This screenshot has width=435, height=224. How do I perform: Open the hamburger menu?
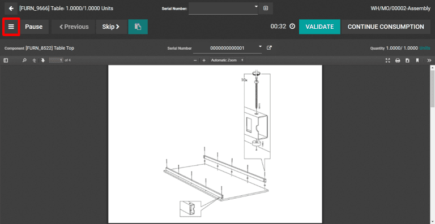(x=11, y=27)
